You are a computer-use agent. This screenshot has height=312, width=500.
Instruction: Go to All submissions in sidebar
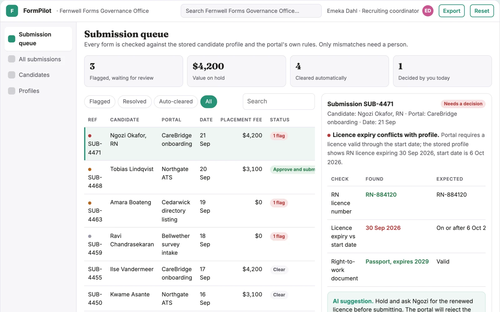[x=38, y=59]
